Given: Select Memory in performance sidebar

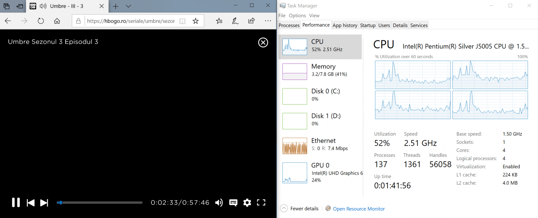Looking at the screenshot, I should pyautogui.click(x=320, y=72).
